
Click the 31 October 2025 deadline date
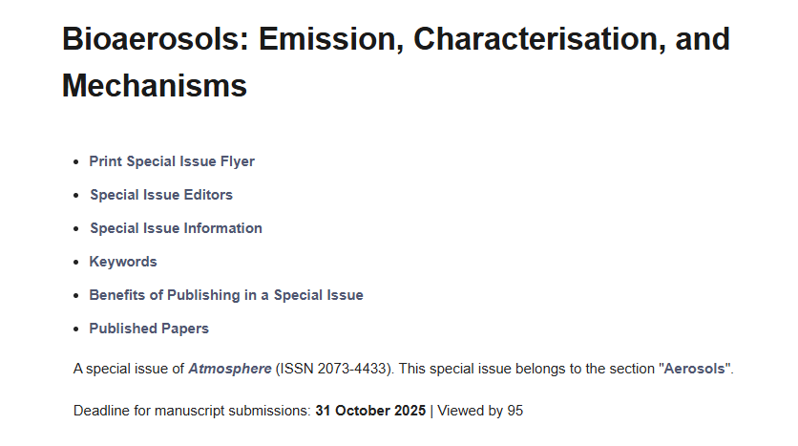pos(370,411)
